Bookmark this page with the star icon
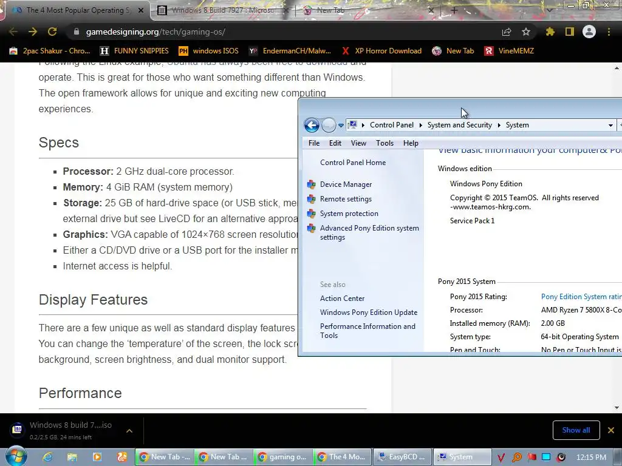This screenshot has width=622, height=466. tap(526, 32)
